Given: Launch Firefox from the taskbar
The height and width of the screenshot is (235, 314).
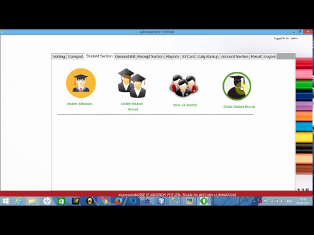Looking at the screenshot, I should [118, 201].
